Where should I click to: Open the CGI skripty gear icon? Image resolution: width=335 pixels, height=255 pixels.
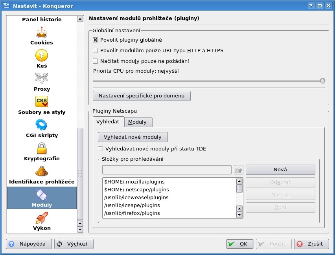[x=42, y=125]
